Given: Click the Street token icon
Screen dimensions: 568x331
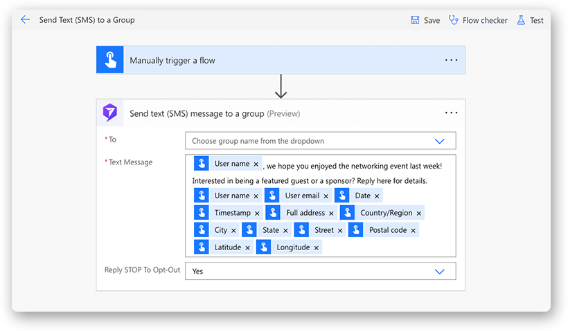Looking at the screenshot, I should 301,230.
